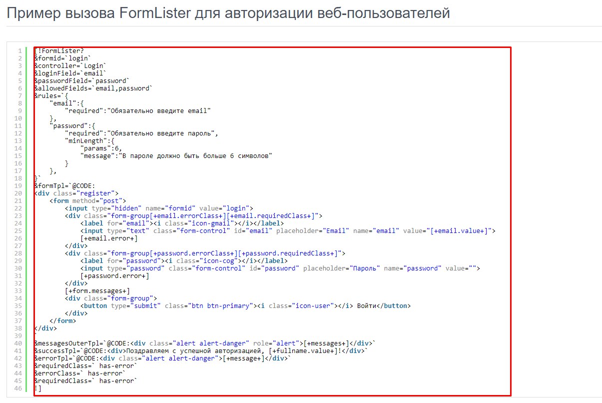Viewport: 602px width, 403px height.
Task: Click the &messagesOuterTpl code line
Action: point(205,343)
